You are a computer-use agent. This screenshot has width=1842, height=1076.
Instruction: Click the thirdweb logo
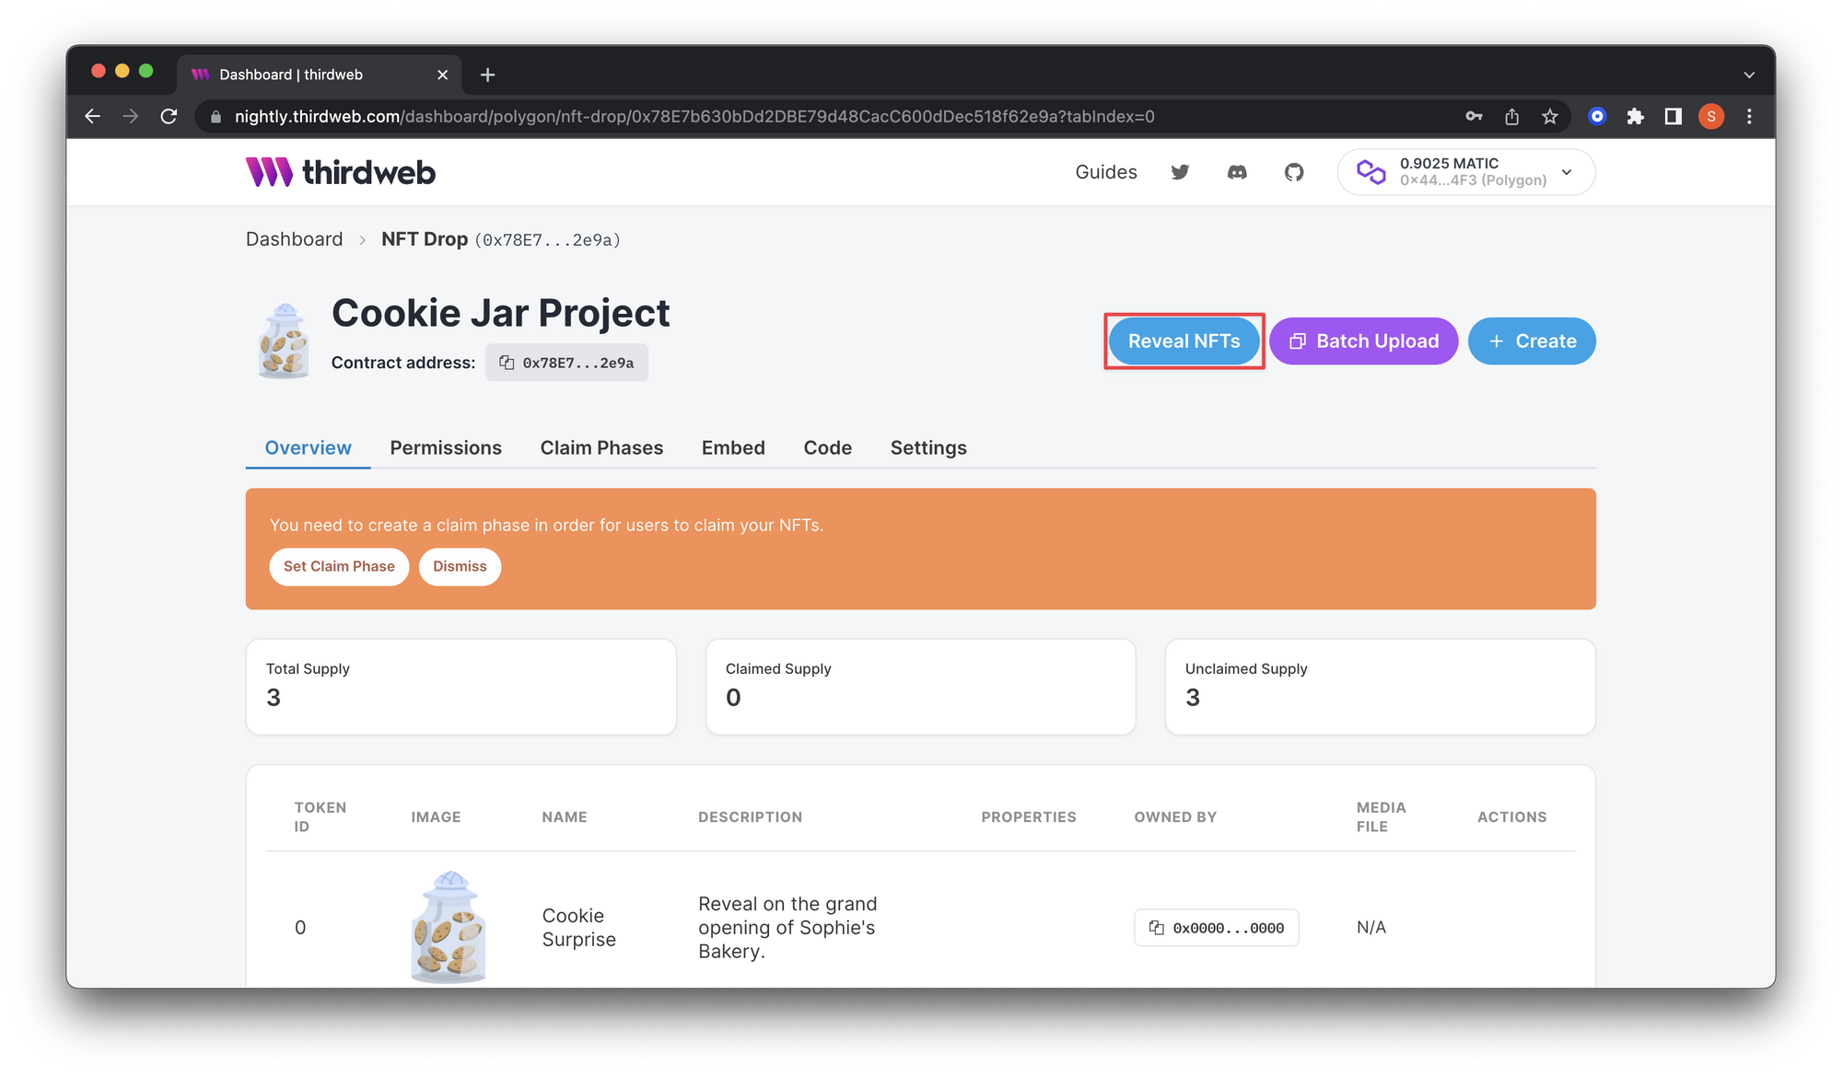point(340,172)
